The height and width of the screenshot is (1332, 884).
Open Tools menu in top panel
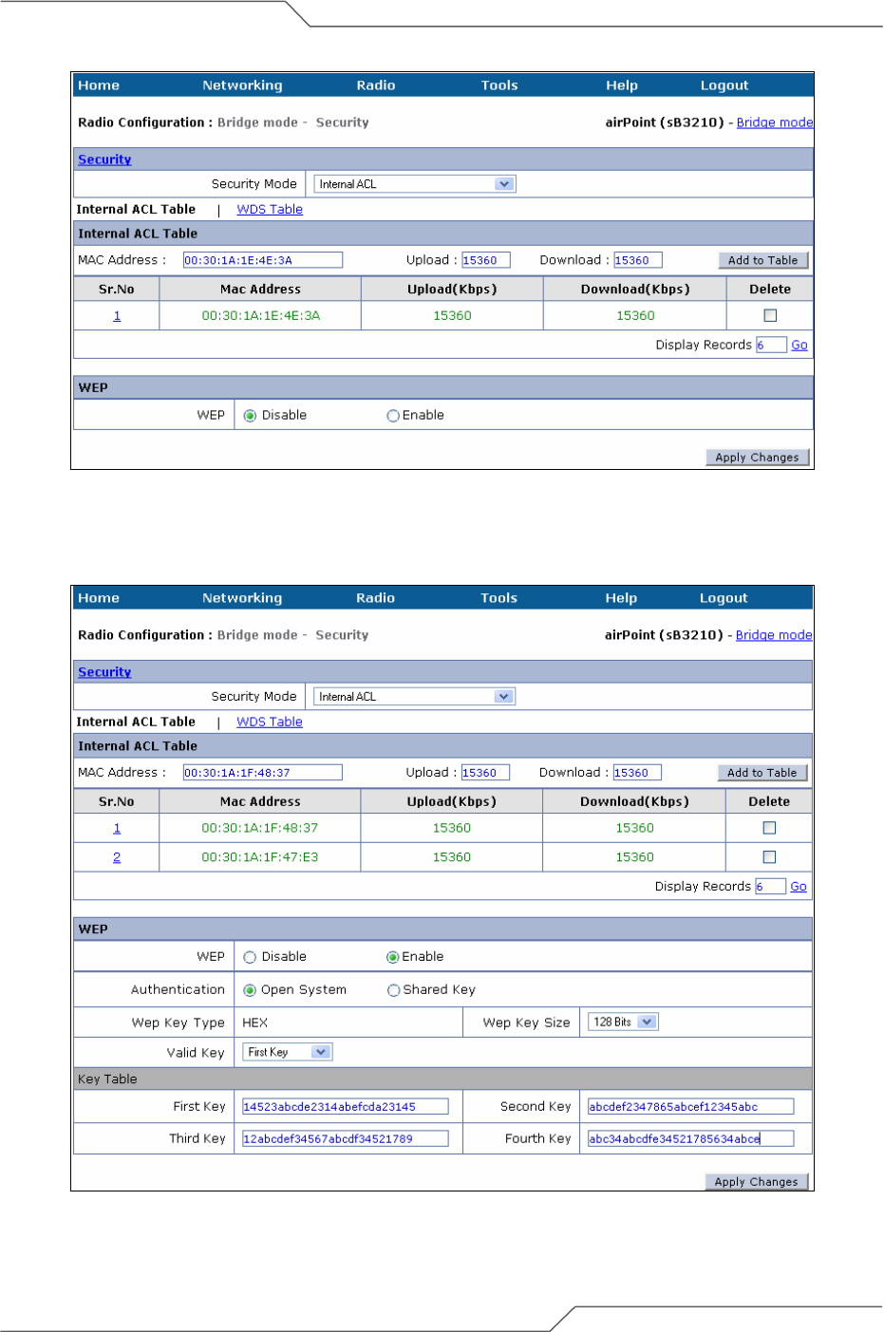(x=499, y=85)
